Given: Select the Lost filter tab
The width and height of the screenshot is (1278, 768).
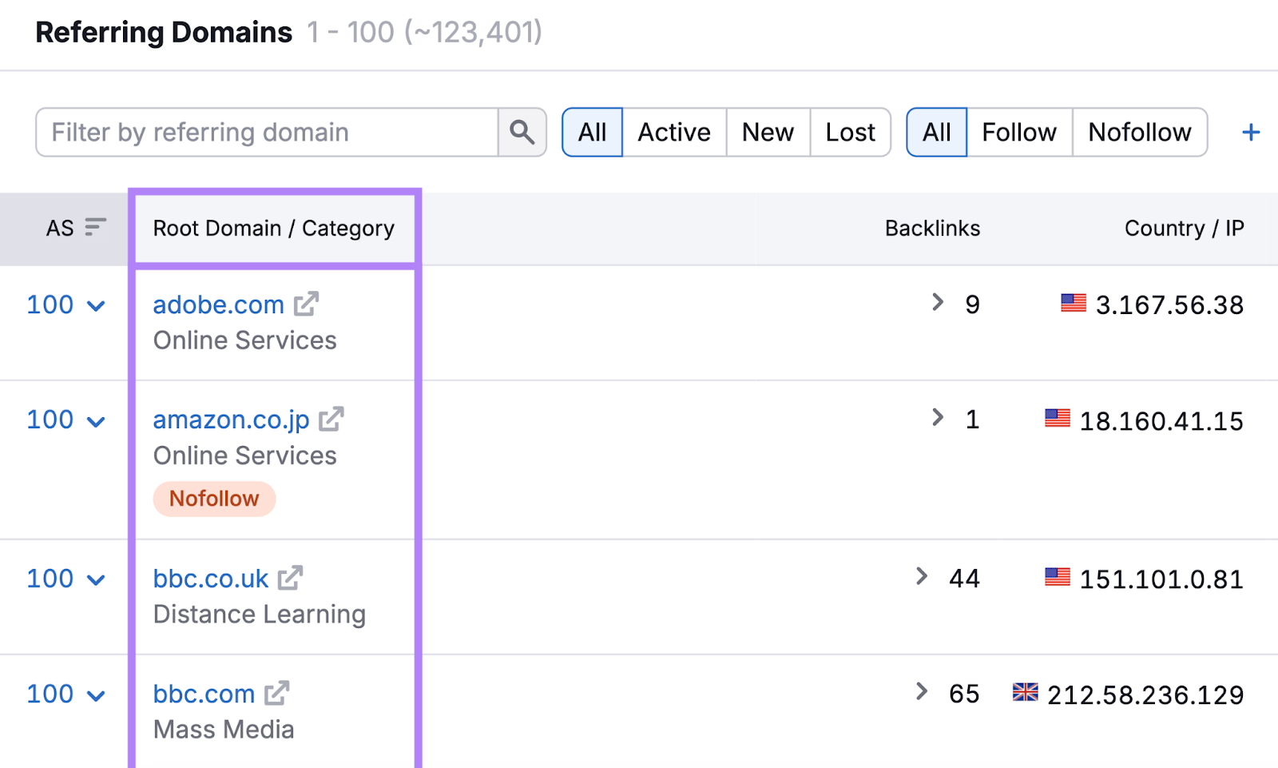Looking at the screenshot, I should [x=851, y=132].
